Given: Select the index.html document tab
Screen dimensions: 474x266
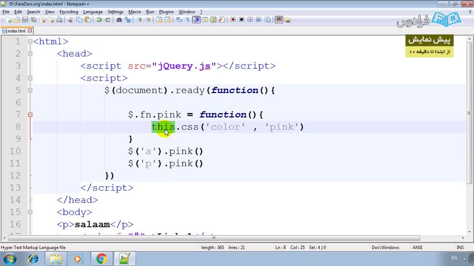Looking at the screenshot, I should point(17,31).
